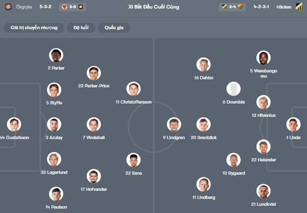307x213 pixels.
Task: Toggle the Độ tuổi filter
Action: (x=81, y=28)
